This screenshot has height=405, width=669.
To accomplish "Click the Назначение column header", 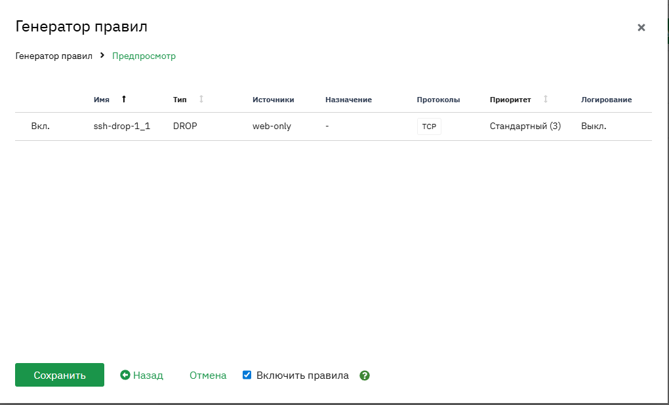I will [348, 100].
